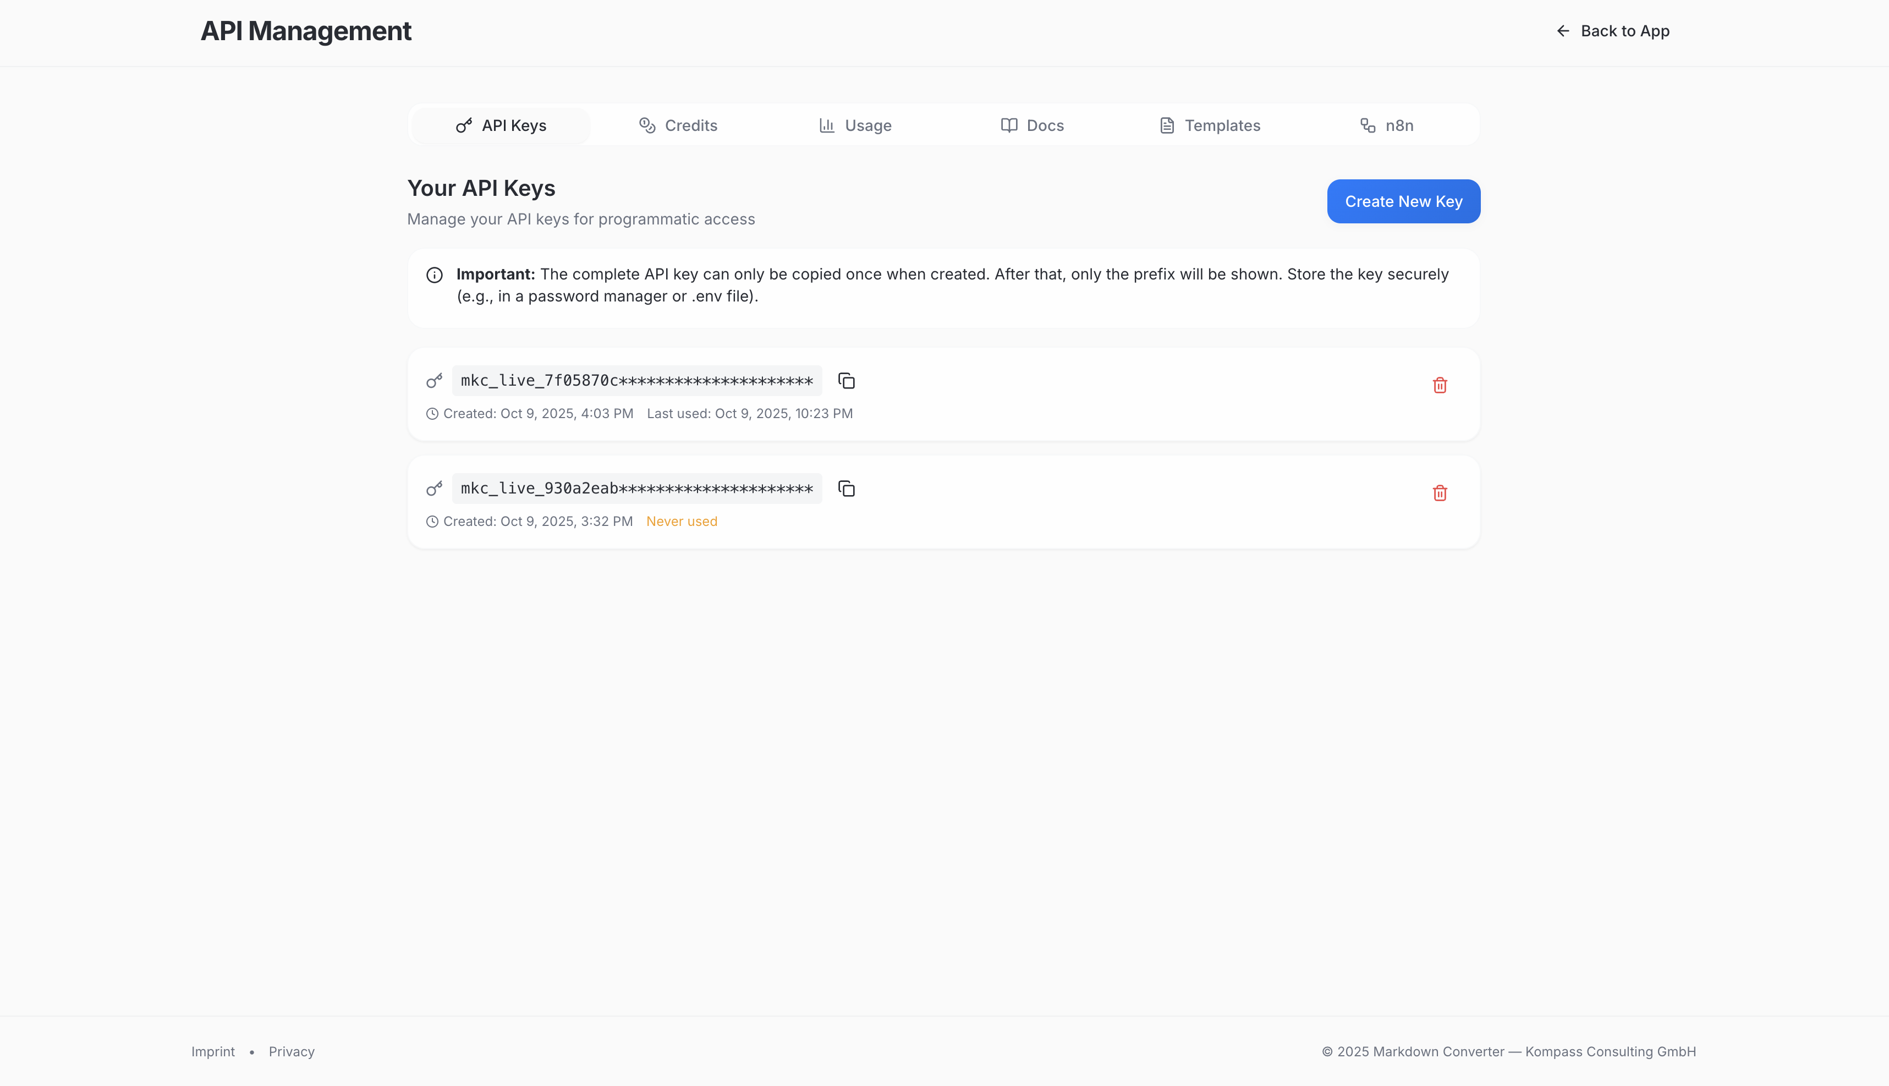Image resolution: width=1889 pixels, height=1086 pixels.
Task: Click the copy icon for key mkc_live_930a2eab
Action: pos(847,489)
